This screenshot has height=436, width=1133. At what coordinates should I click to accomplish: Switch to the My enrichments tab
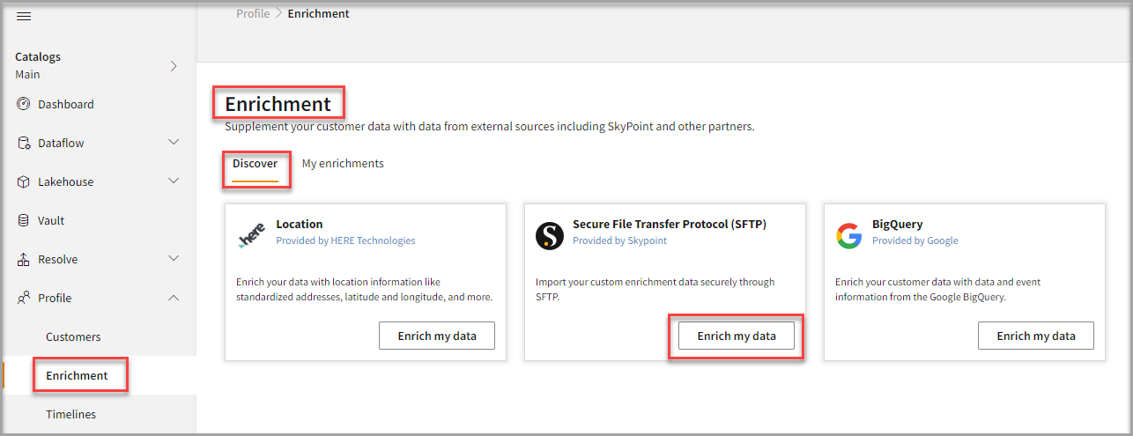pos(343,163)
